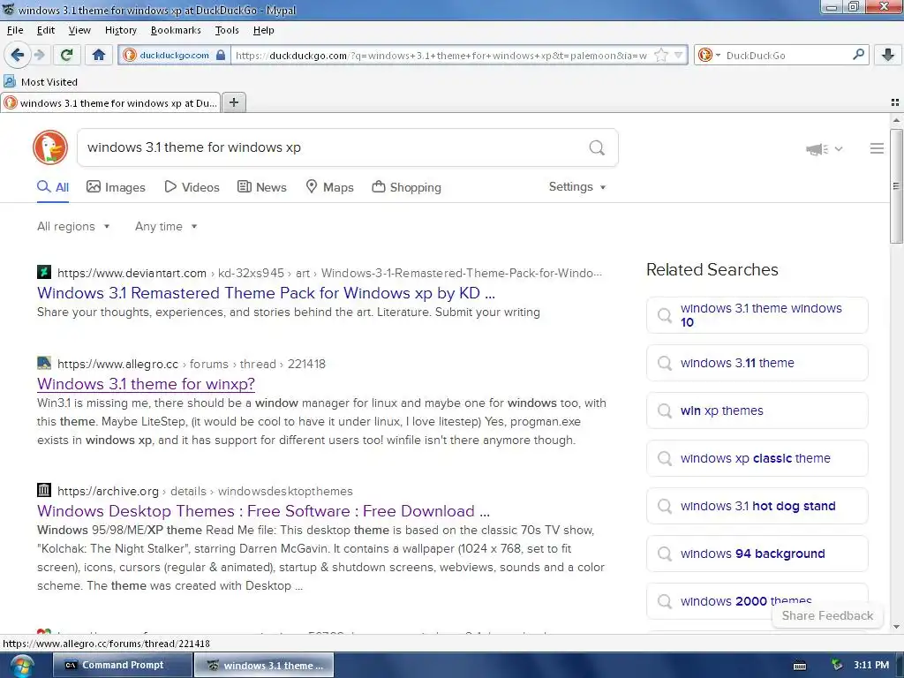Open the Bookmarks menu
Viewport: 904px width, 678px height.
click(x=176, y=30)
